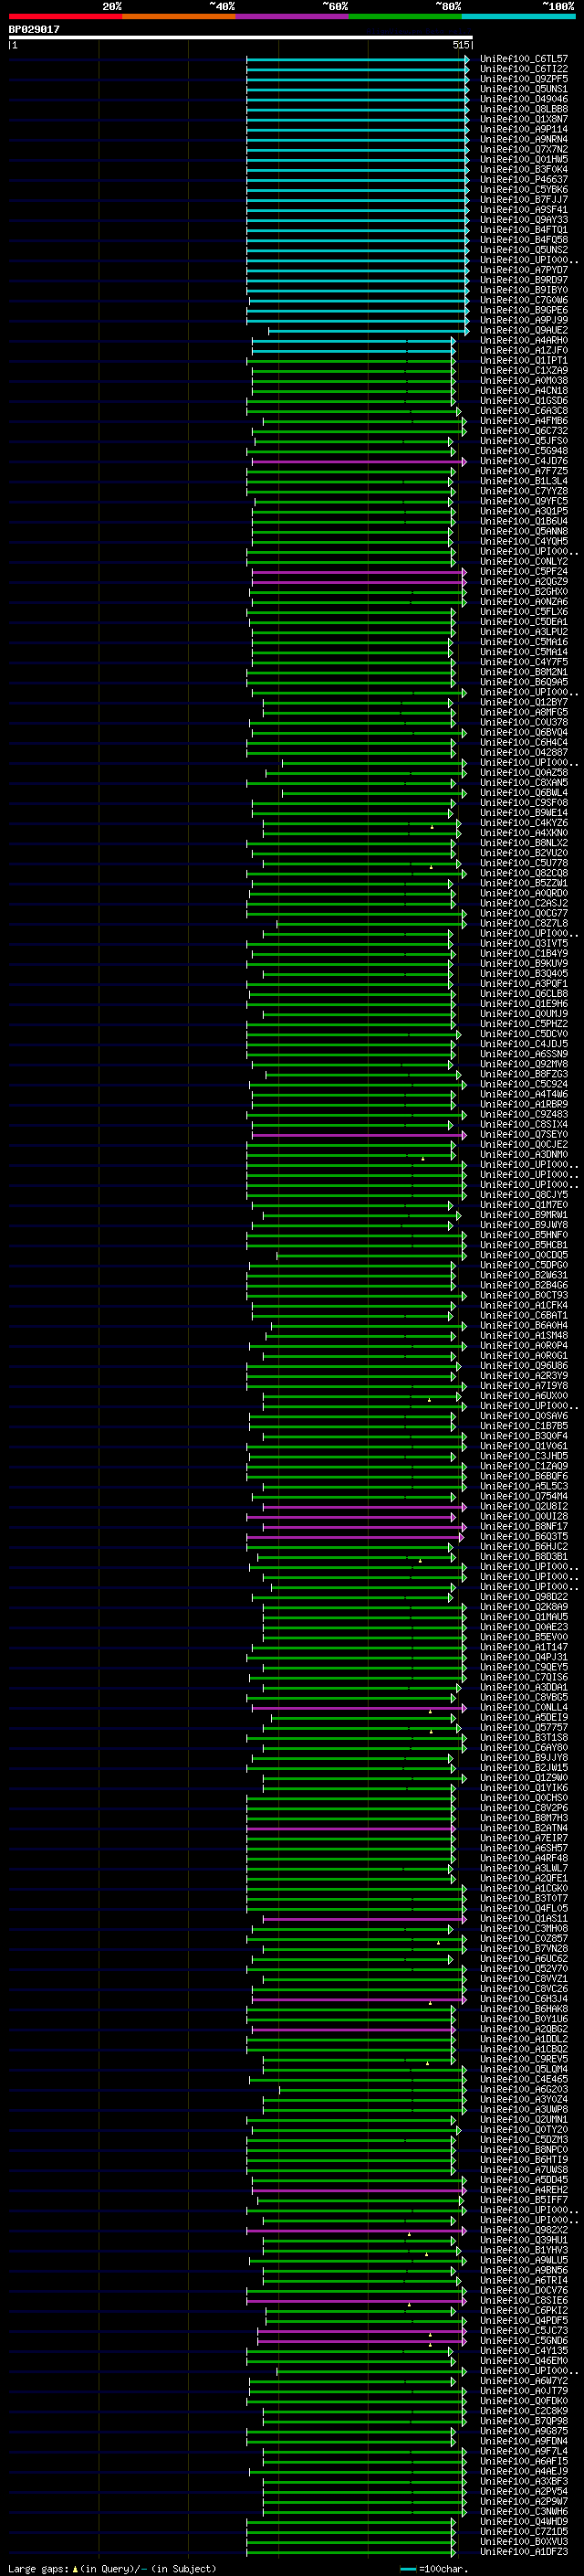The width and height of the screenshot is (584, 2576).
Task: Select the UniRef100_Q9YFC5 label
Action: (524, 501)
